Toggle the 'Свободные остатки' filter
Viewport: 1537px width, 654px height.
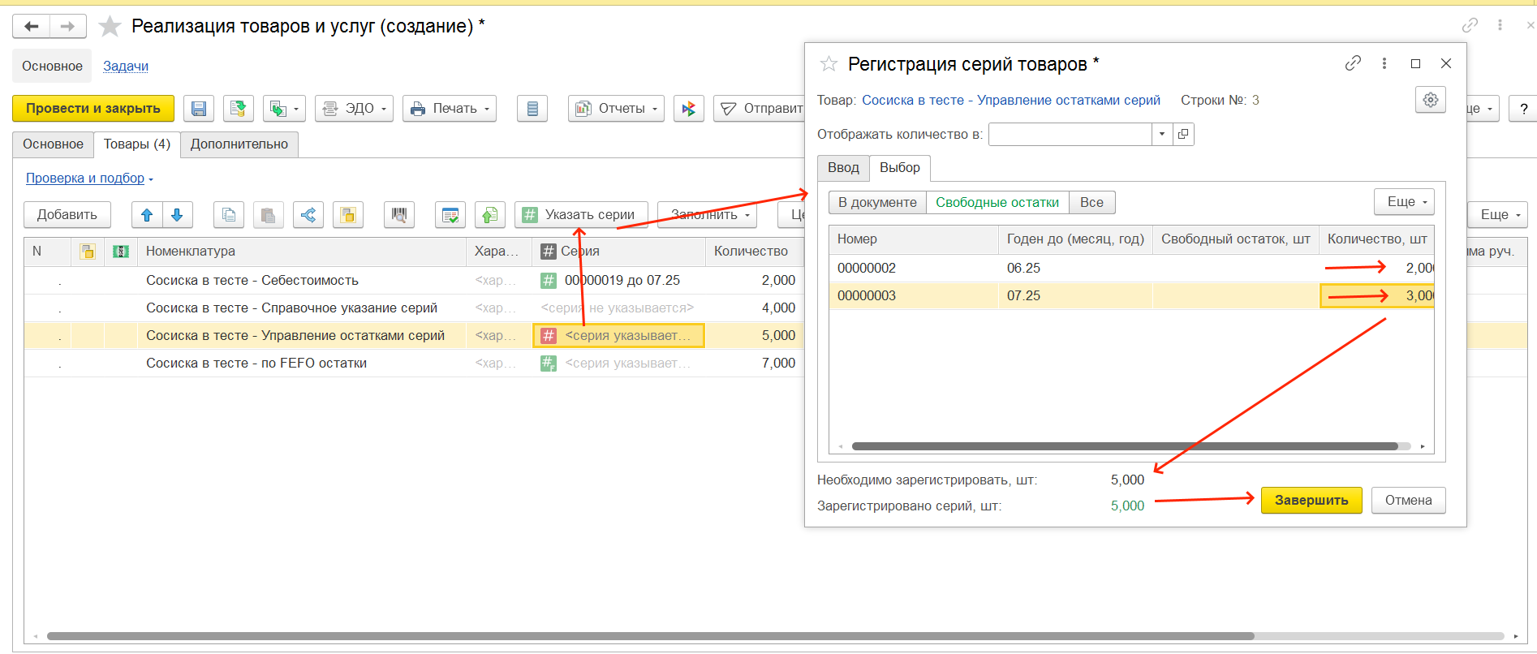pos(997,202)
